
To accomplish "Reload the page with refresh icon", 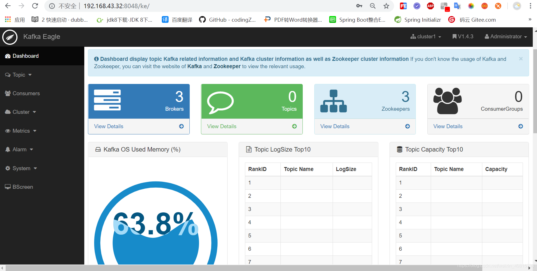I will (35, 6).
